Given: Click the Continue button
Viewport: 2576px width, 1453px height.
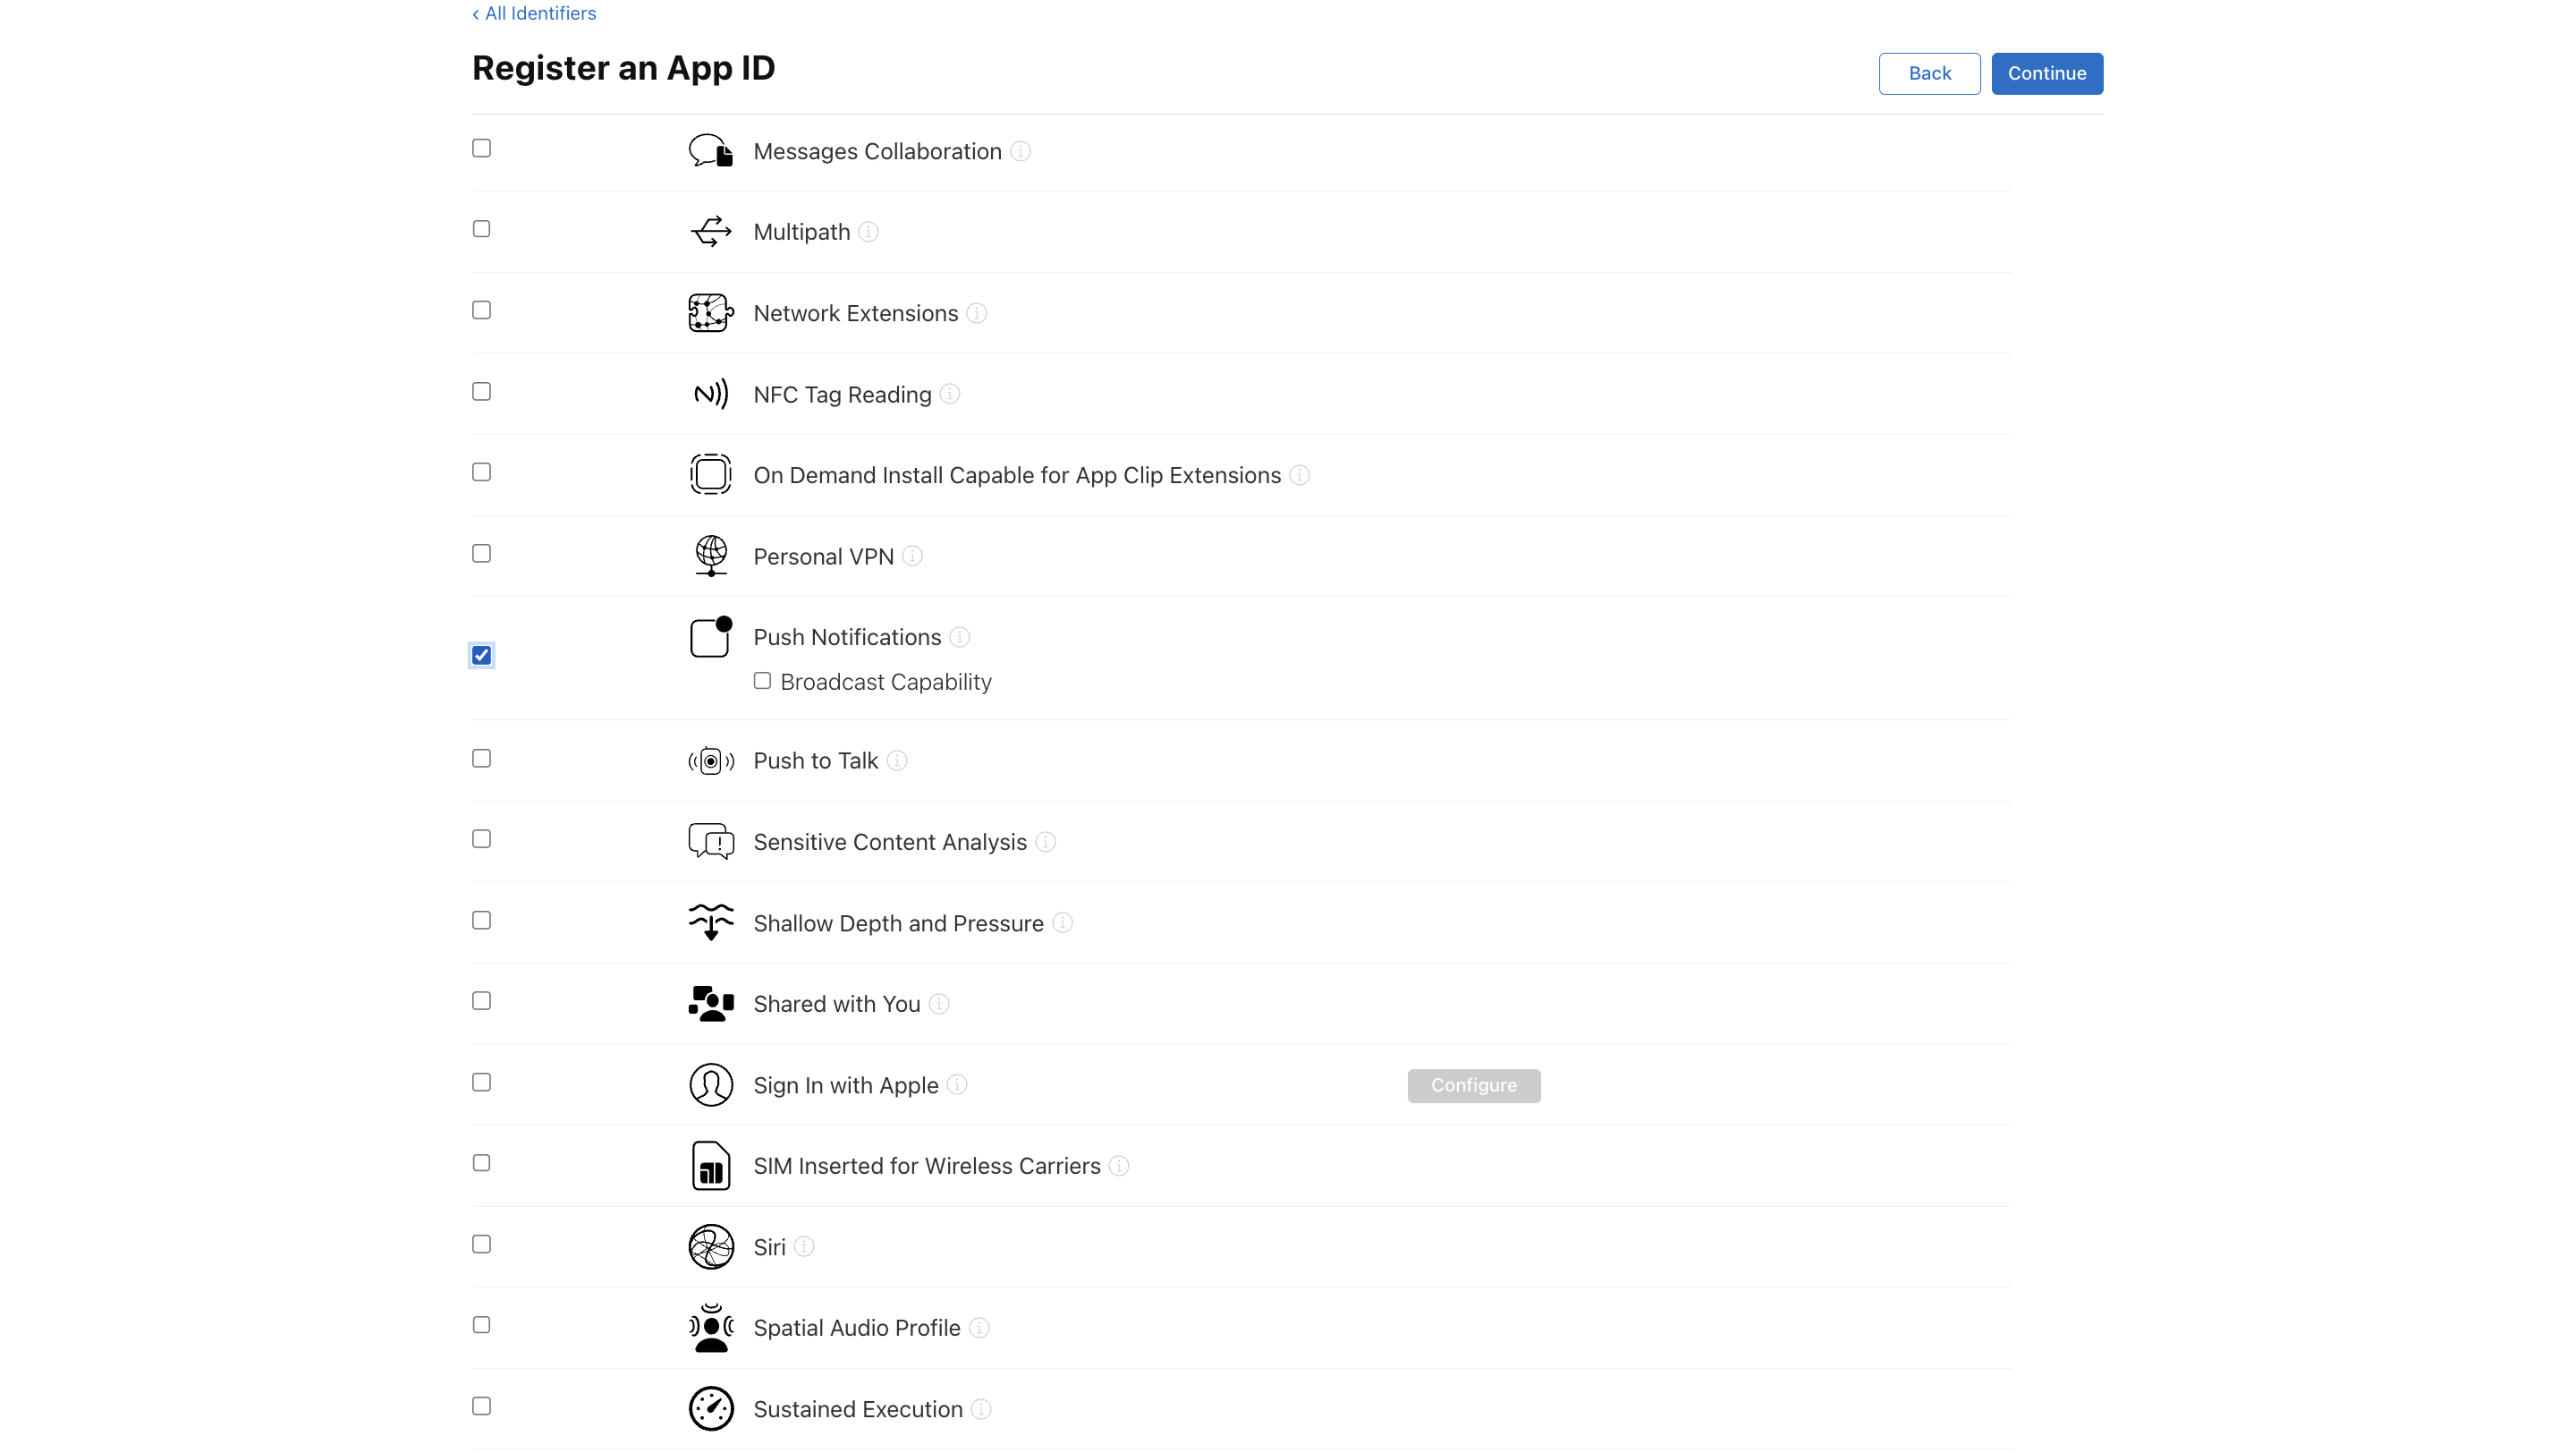Looking at the screenshot, I should [x=2047, y=73].
